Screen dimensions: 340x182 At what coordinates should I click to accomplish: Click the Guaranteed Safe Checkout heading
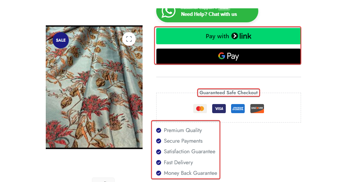(x=228, y=93)
